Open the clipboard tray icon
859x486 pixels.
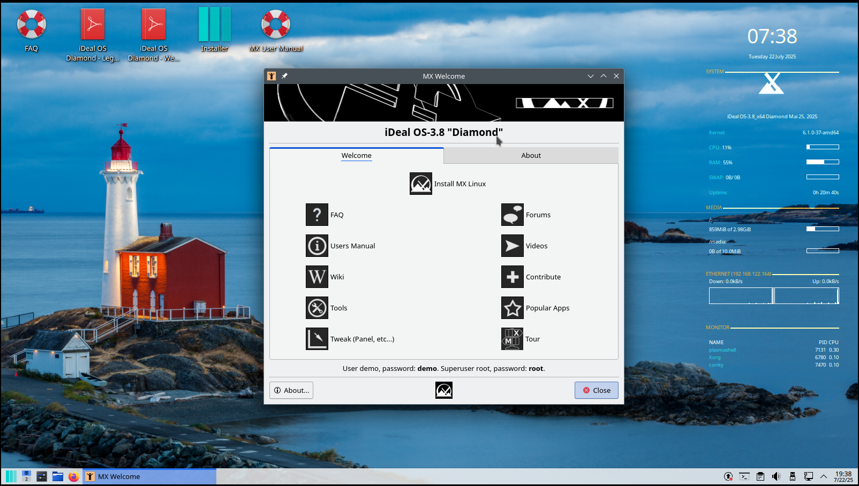pos(760,476)
